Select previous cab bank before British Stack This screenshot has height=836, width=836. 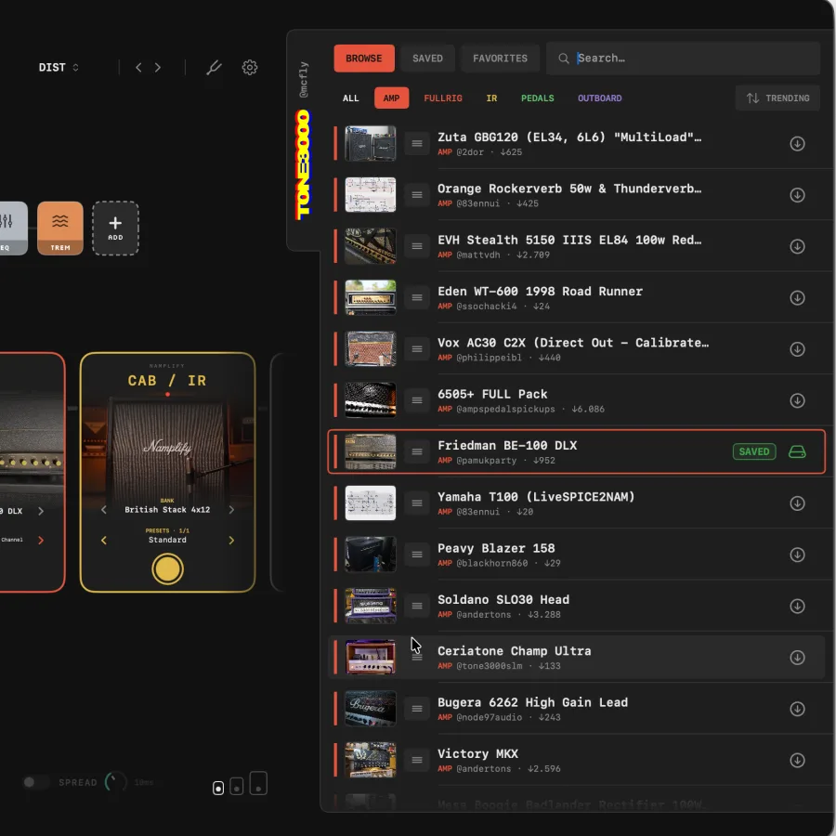coord(104,510)
